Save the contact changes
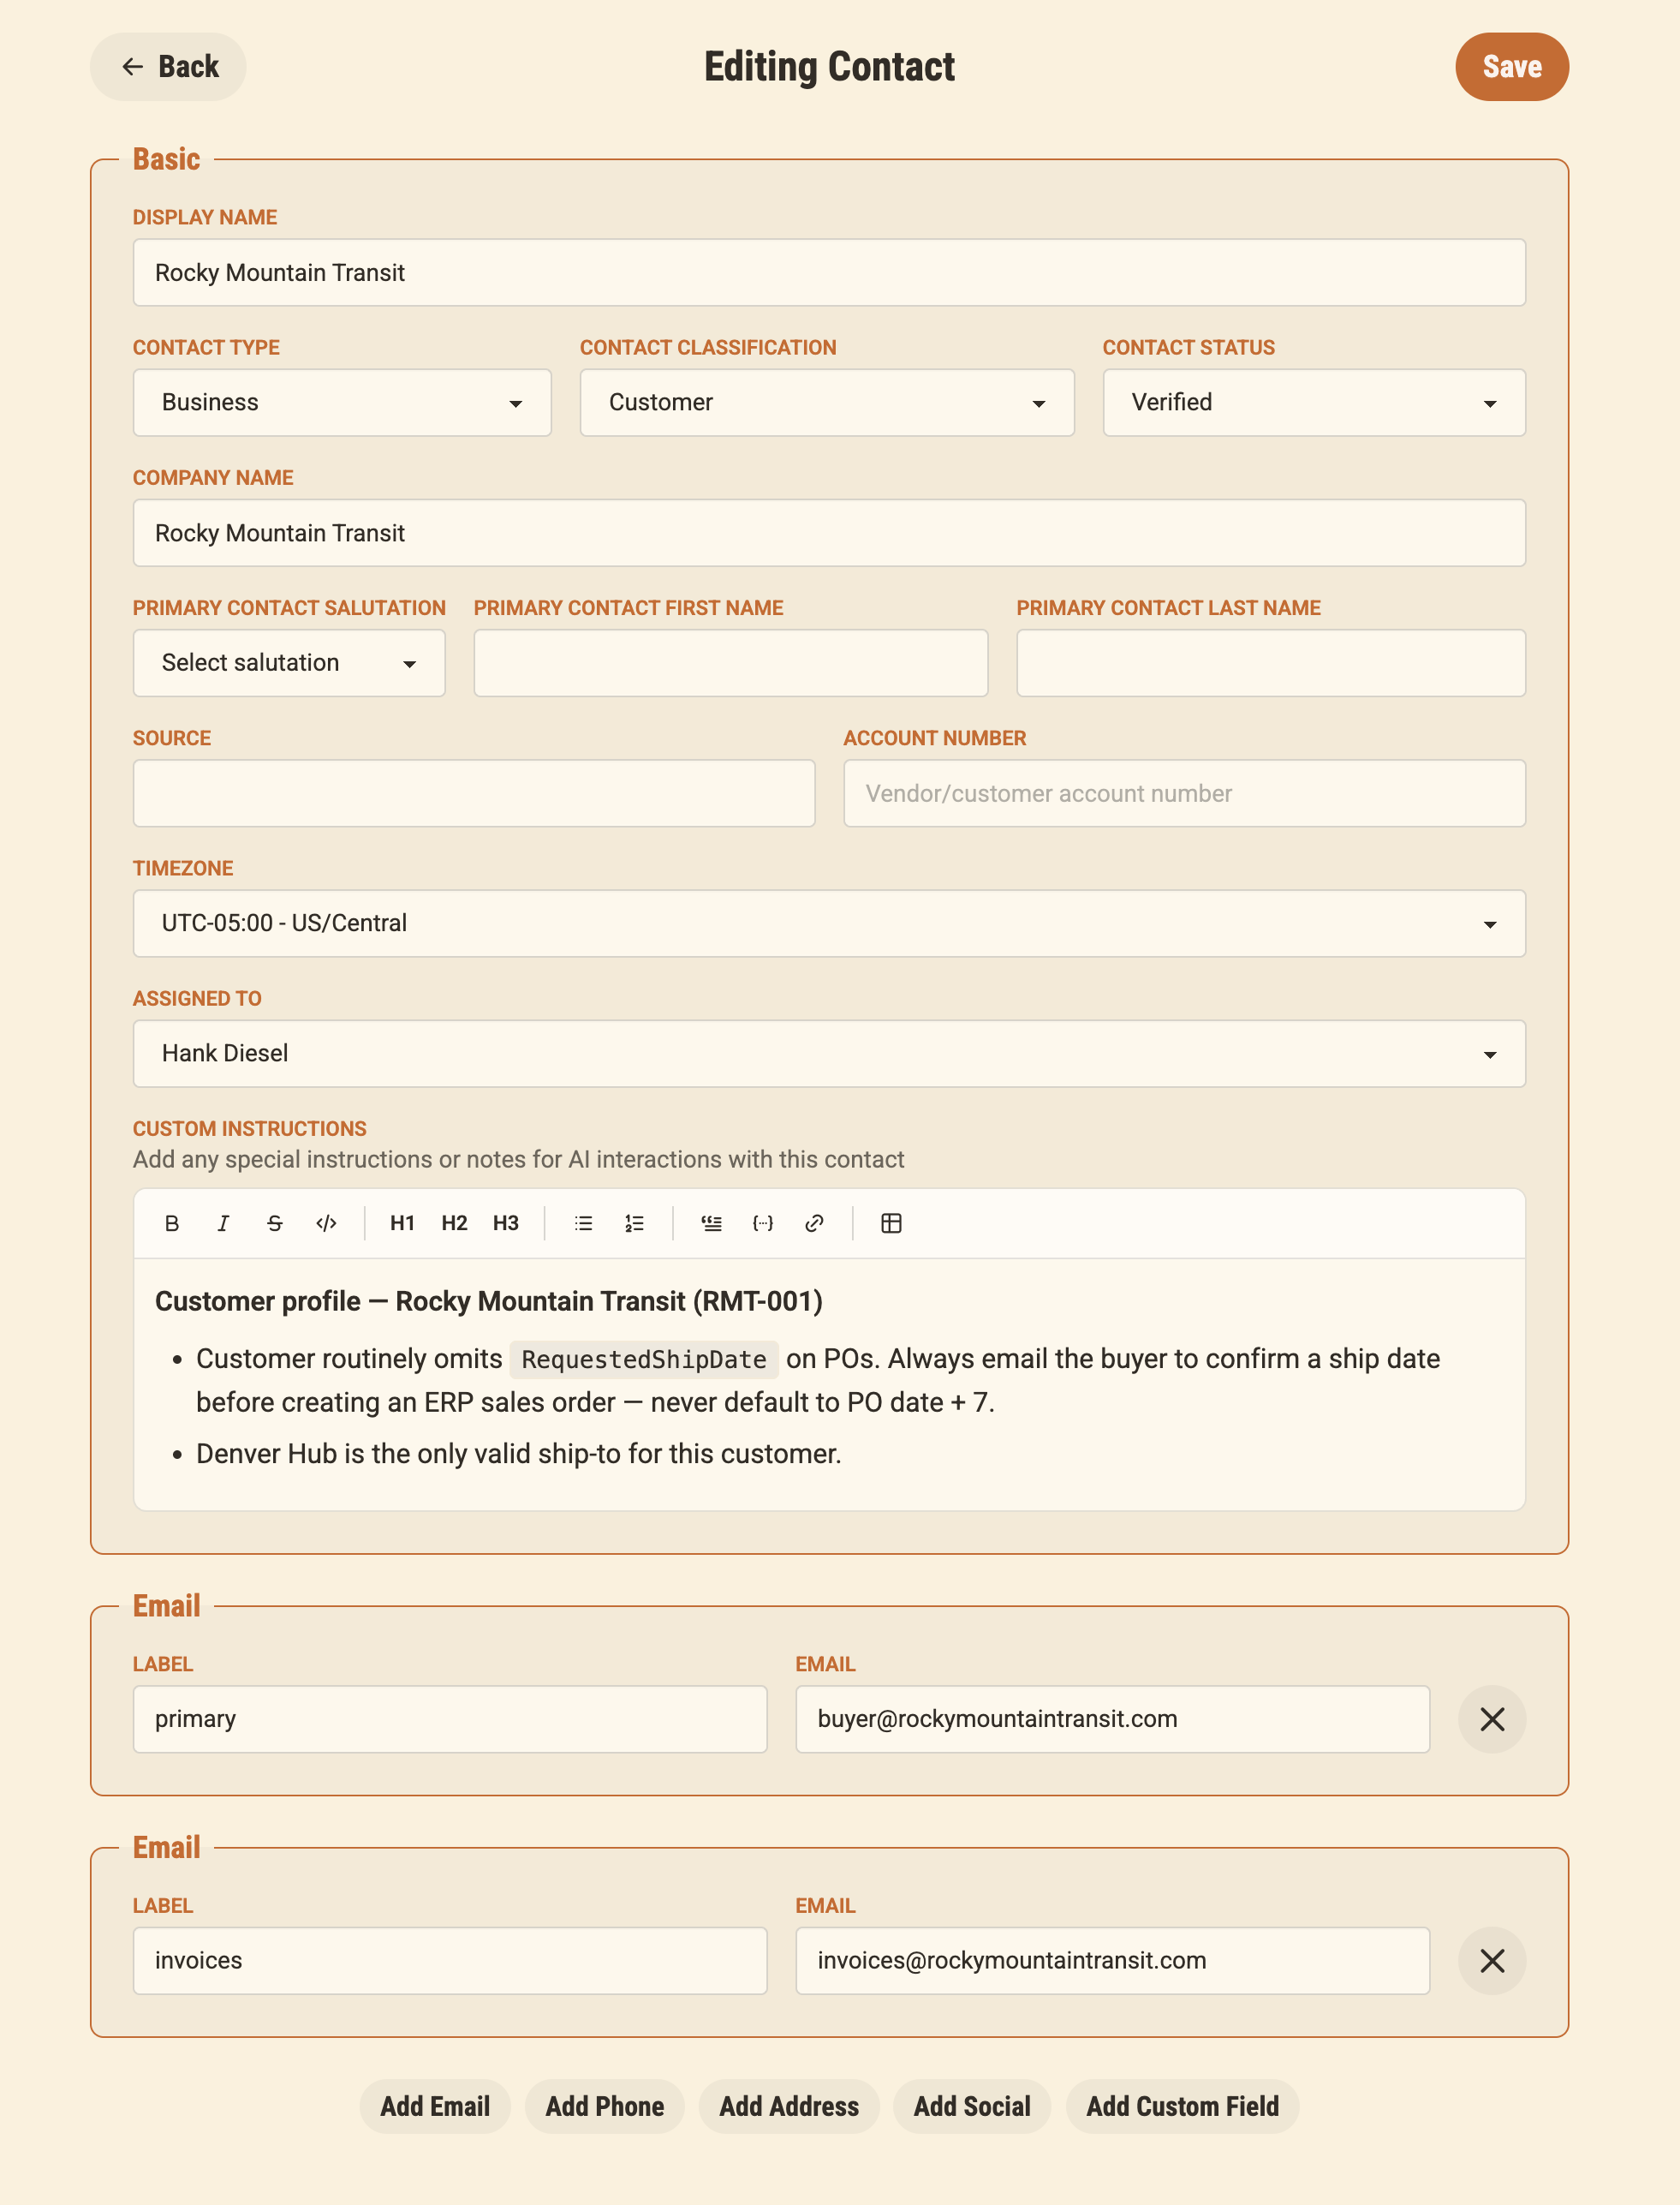Image resolution: width=1680 pixels, height=2205 pixels. [1512, 66]
